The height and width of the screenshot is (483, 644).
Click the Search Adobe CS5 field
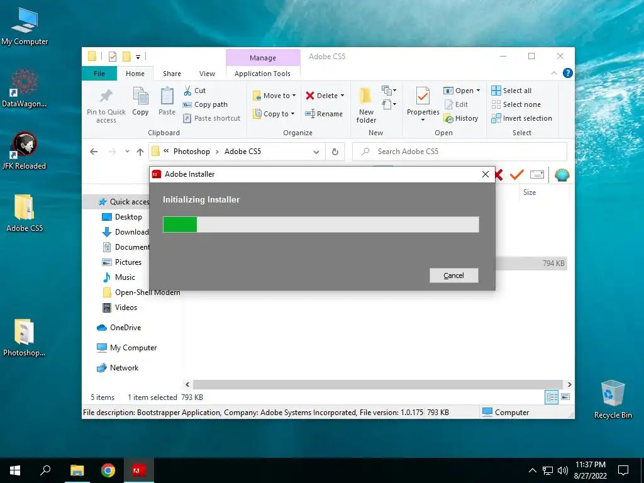[x=460, y=152]
